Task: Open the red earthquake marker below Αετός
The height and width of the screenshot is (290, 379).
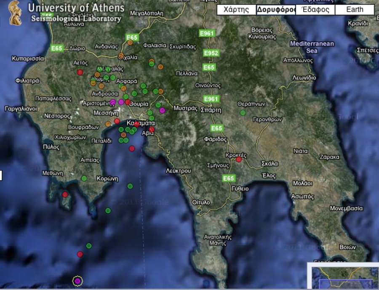Action: (x=80, y=72)
